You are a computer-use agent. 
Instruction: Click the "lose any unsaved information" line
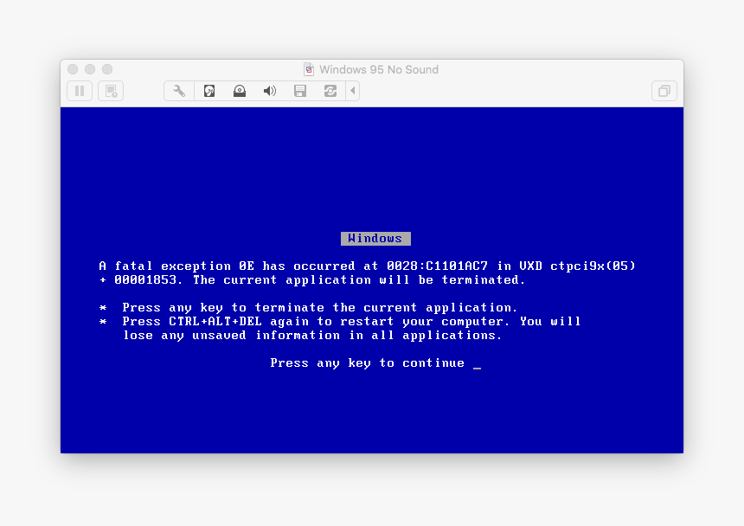pyautogui.click(x=312, y=336)
